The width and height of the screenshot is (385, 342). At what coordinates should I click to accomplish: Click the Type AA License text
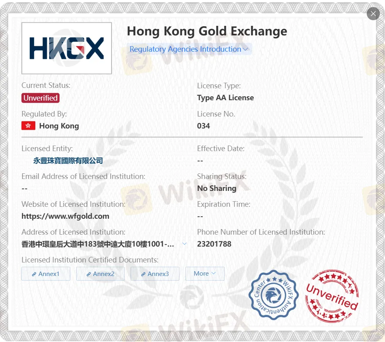click(225, 98)
